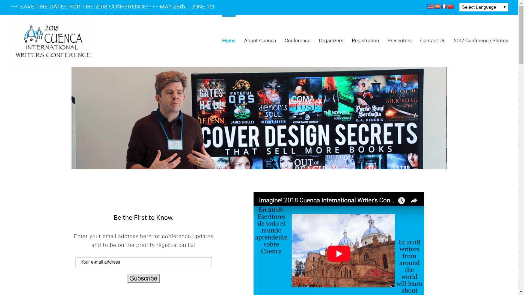Go to the Home menu item

coord(229,41)
